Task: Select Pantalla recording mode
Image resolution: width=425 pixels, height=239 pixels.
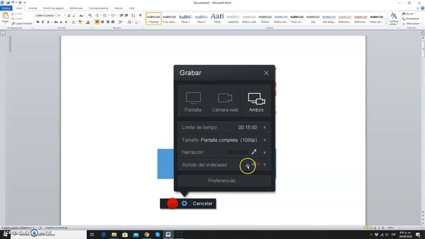Action: (193, 101)
